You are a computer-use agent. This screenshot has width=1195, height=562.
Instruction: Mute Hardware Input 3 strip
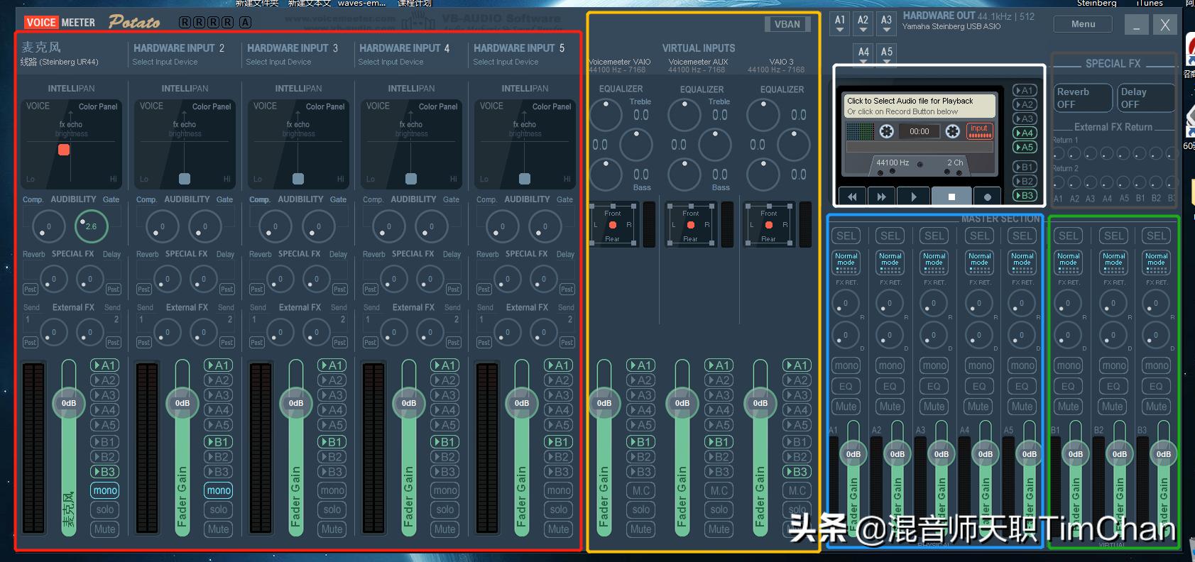(332, 529)
